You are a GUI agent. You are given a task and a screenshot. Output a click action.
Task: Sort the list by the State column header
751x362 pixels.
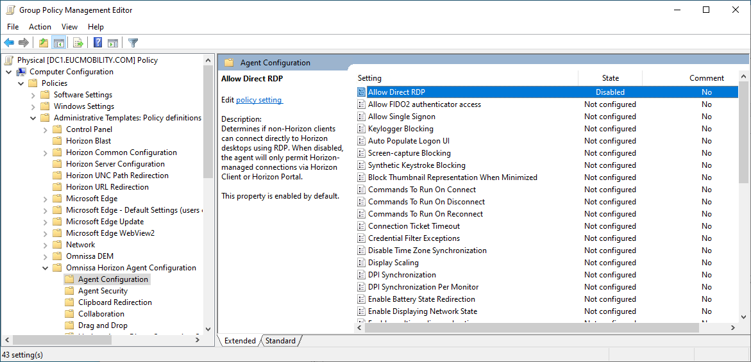coord(610,78)
